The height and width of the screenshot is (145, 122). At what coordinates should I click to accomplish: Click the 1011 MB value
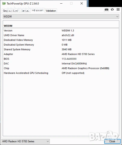coord(67,40)
